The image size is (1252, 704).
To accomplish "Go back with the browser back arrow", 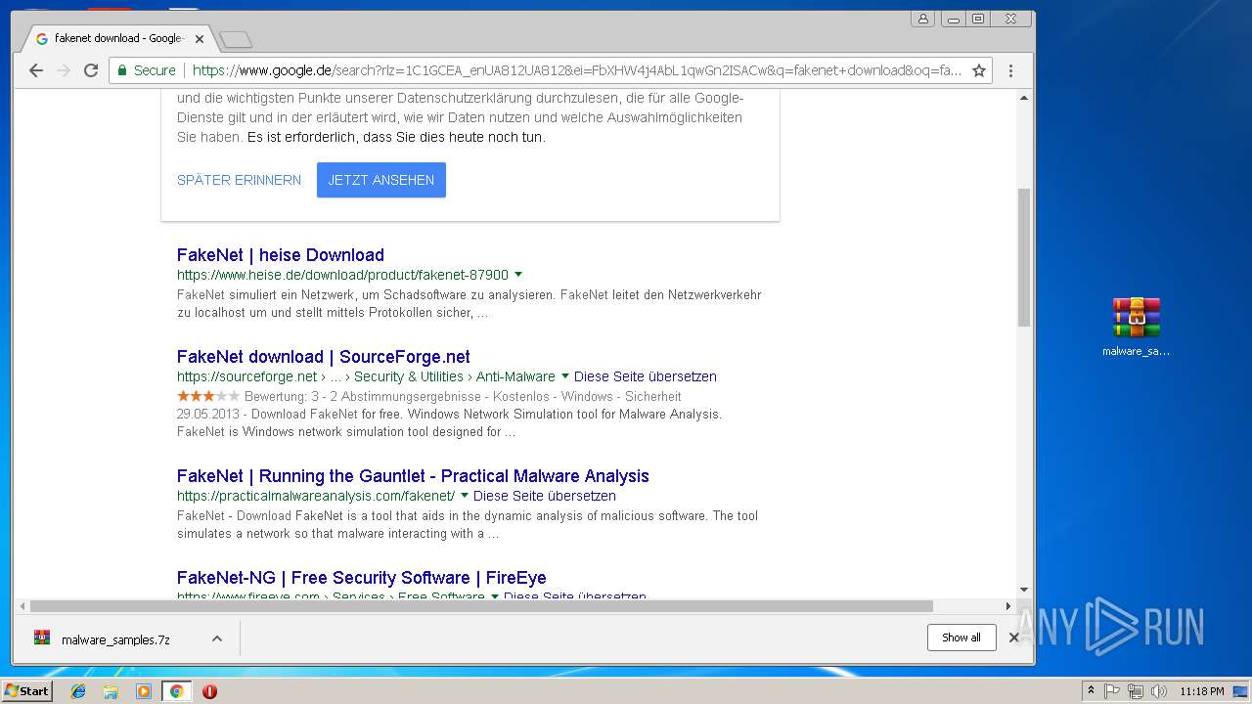I will [x=36, y=70].
